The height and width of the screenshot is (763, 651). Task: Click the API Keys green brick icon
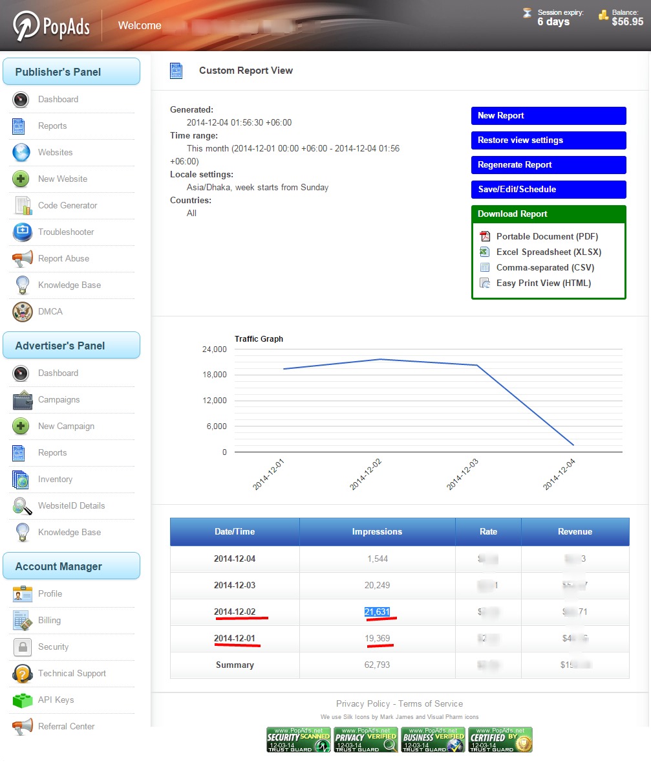click(x=23, y=700)
